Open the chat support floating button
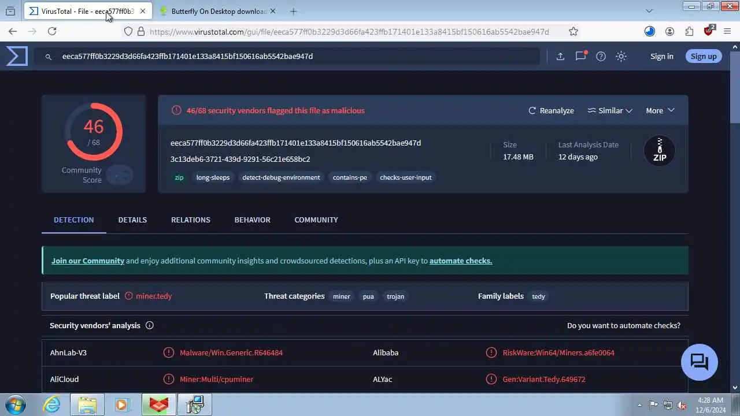The height and width of the screenshot is (416, 740). coord(700,362)
